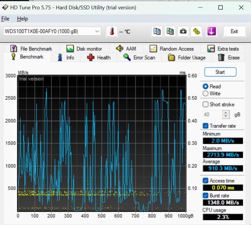Click the copy screenshot to clipboard icon

coord(170,31)
